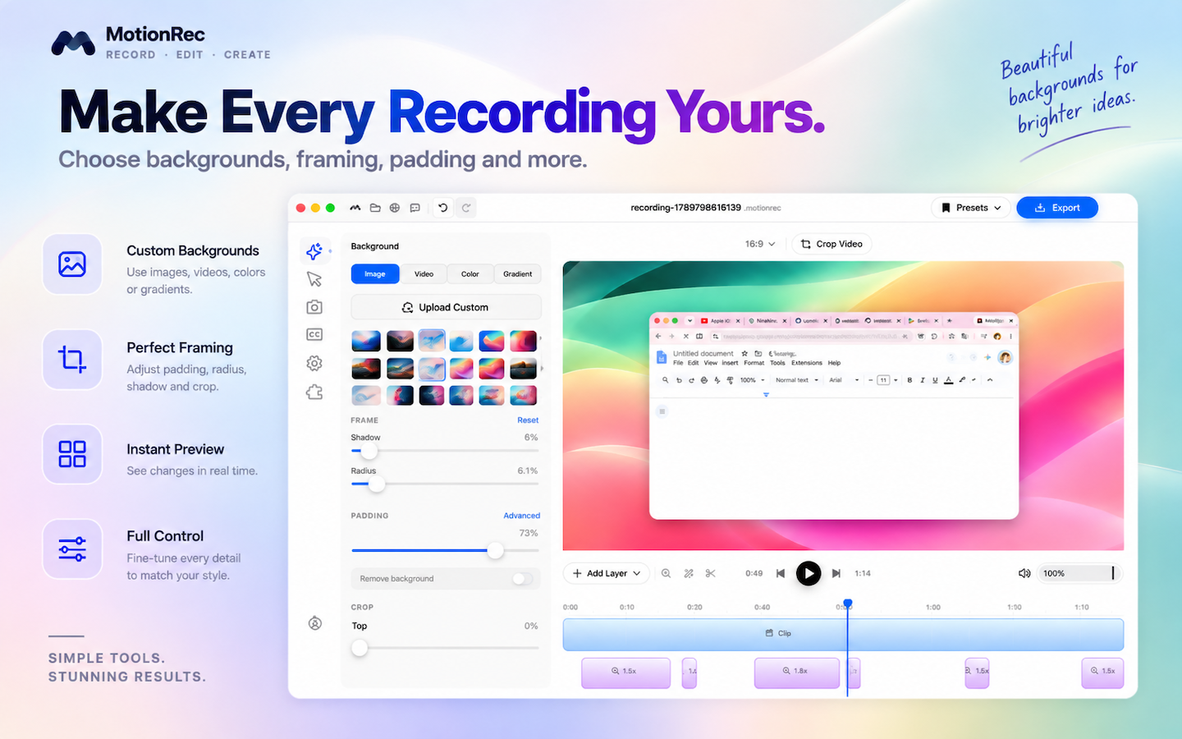Open the CC captions panel icon
The height and width of the screenshot is (739, 1182).
pyautogui.click(x=314, y=335)
